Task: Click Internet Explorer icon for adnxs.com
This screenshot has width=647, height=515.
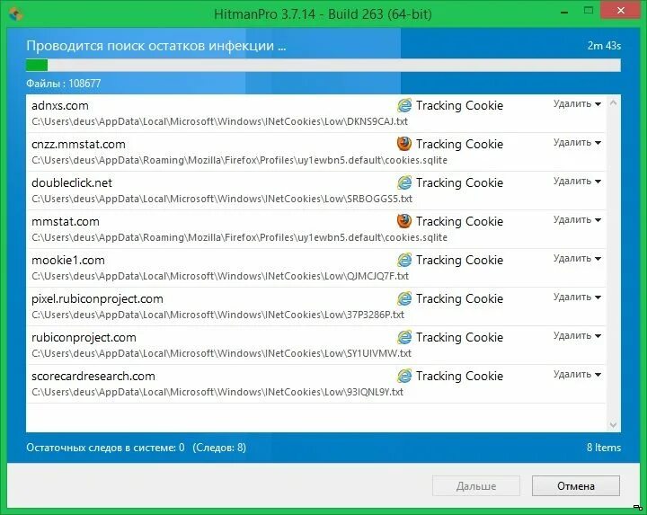Action: [404, 106]
